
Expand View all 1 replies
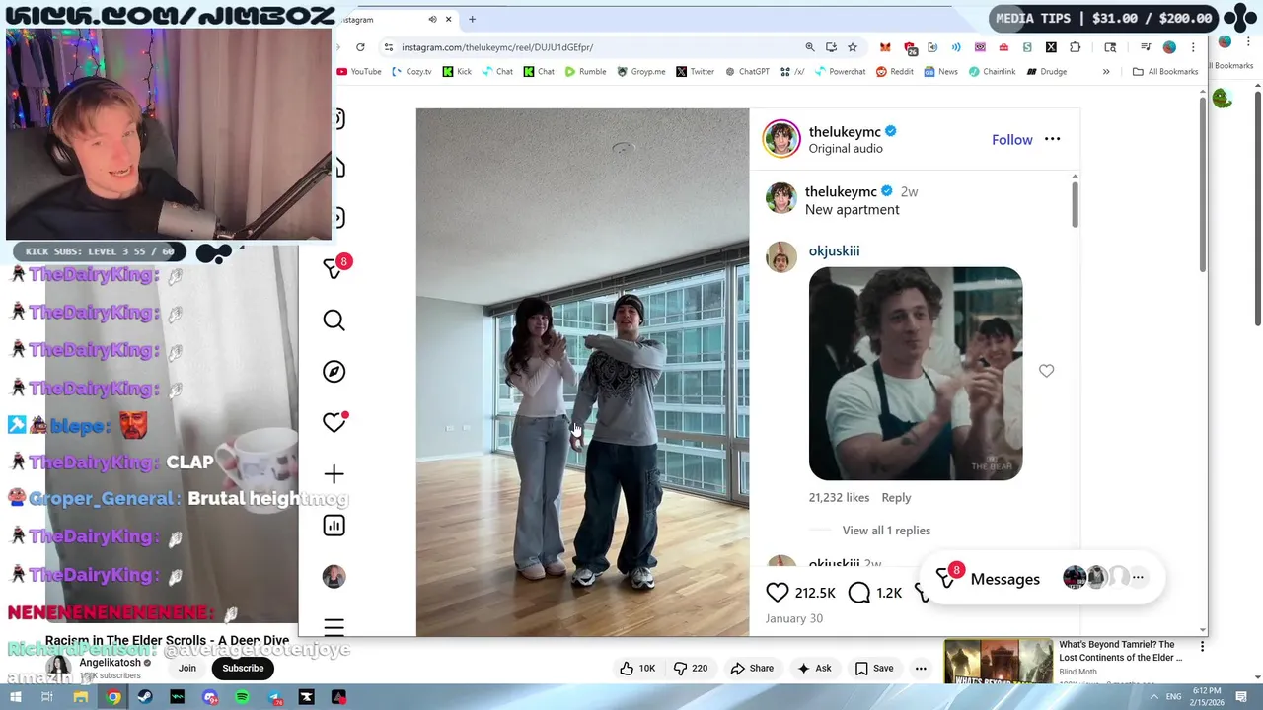(x=886, y=531)
